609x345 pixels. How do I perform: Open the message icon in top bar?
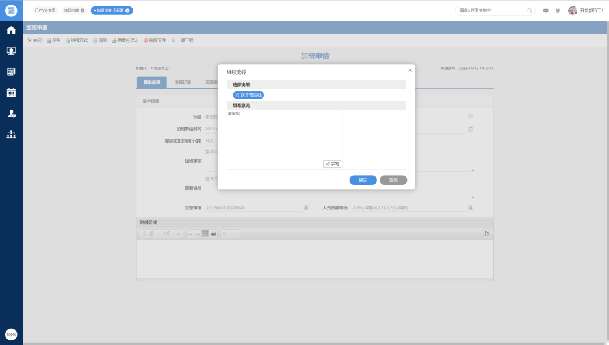coord(546,10)
